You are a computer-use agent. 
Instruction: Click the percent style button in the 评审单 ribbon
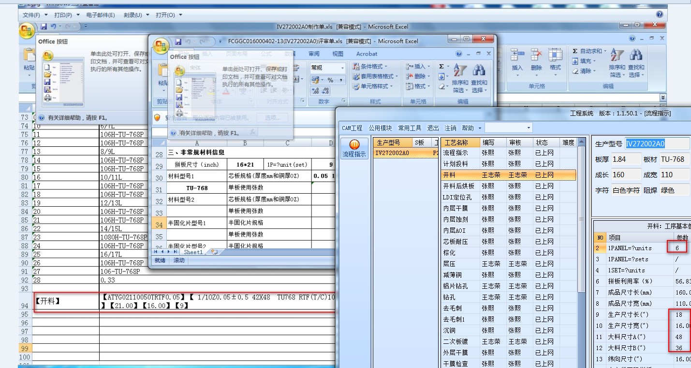tap(330, 80)
